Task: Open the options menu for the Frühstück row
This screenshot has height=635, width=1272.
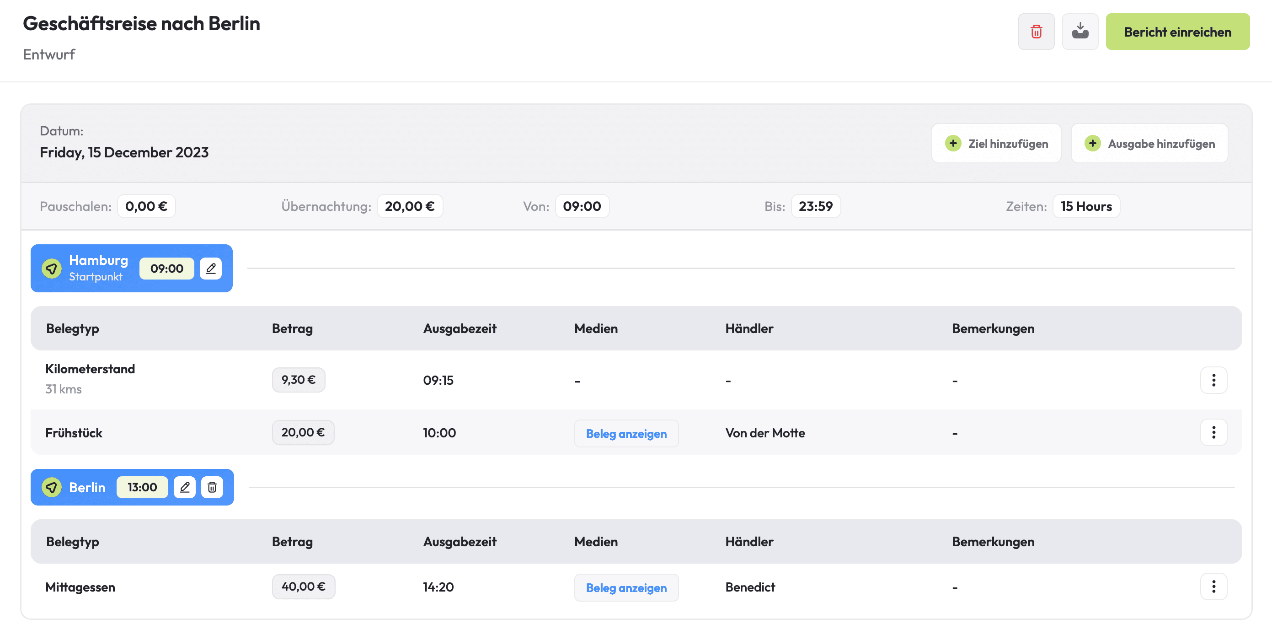Action: (x=1213, y=432)
